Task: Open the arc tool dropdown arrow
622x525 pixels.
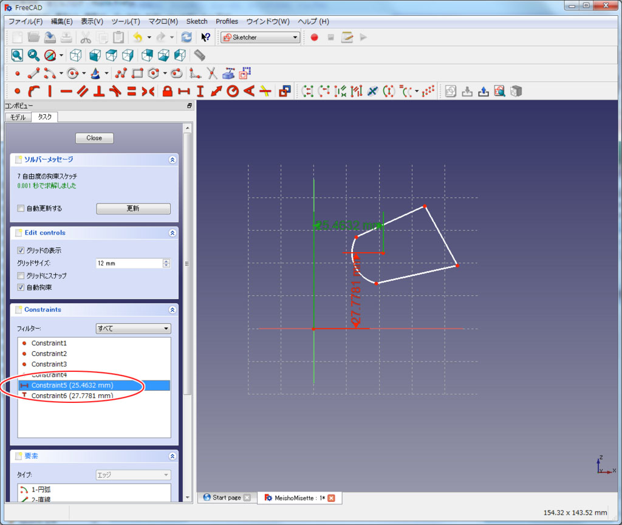Action: [61, 74]
